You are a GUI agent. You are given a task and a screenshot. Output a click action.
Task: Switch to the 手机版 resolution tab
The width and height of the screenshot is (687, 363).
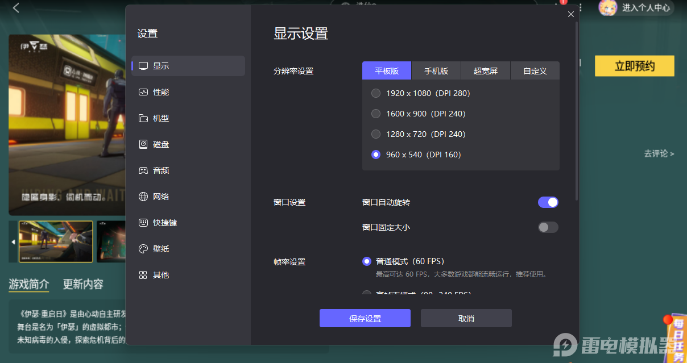436,70
